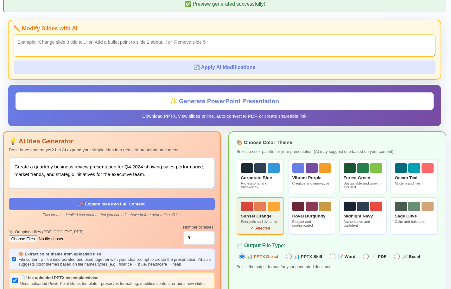This screenshot has width=451, height=289.
Task: Click 'Download PPTX, view slides online' caption
Action: click(x=224, y=116)
